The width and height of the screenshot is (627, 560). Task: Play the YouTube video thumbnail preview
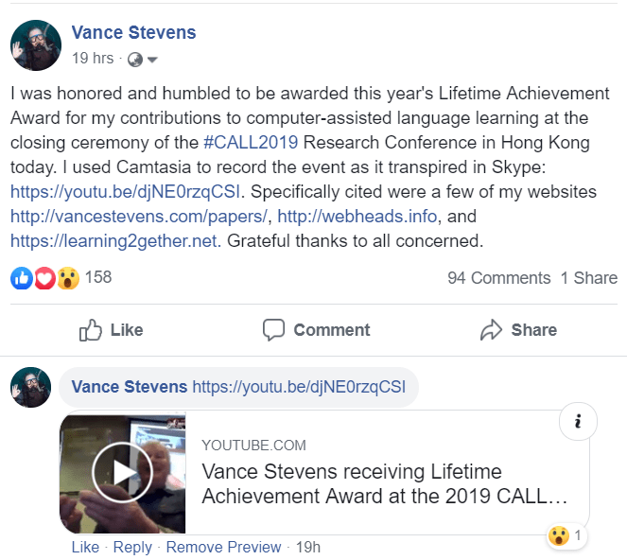click(122, 473)
